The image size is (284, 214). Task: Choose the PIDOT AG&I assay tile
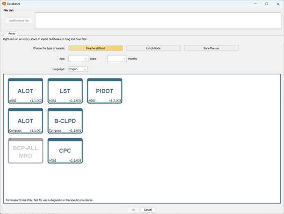pyautogui.click(x=104, y=91)
